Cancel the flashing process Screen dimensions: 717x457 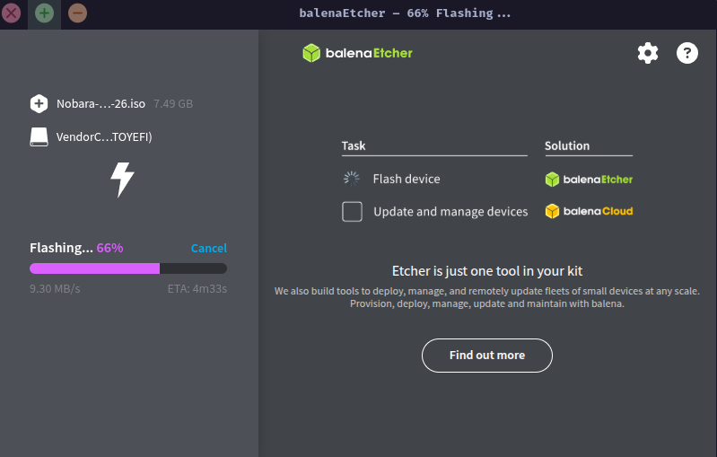[x=208, y=248]
